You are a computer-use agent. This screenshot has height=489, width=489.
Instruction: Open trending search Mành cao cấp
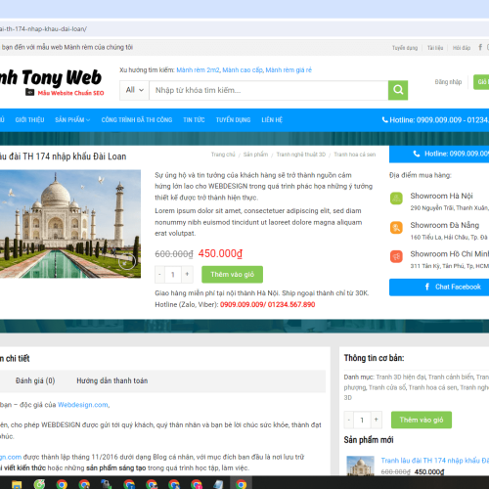point(243,70)
